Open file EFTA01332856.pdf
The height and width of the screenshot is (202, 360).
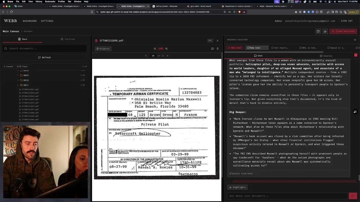(30, 106)
